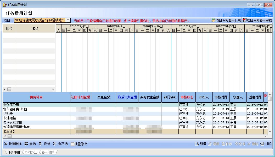Click the 全不选 deselect-all icon
The height and width of the screenshot is (157, 275).
[x=55, y=144]
